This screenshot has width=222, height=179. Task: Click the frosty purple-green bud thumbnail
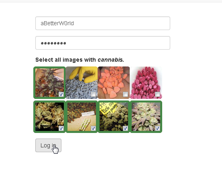tap(146, 117)
